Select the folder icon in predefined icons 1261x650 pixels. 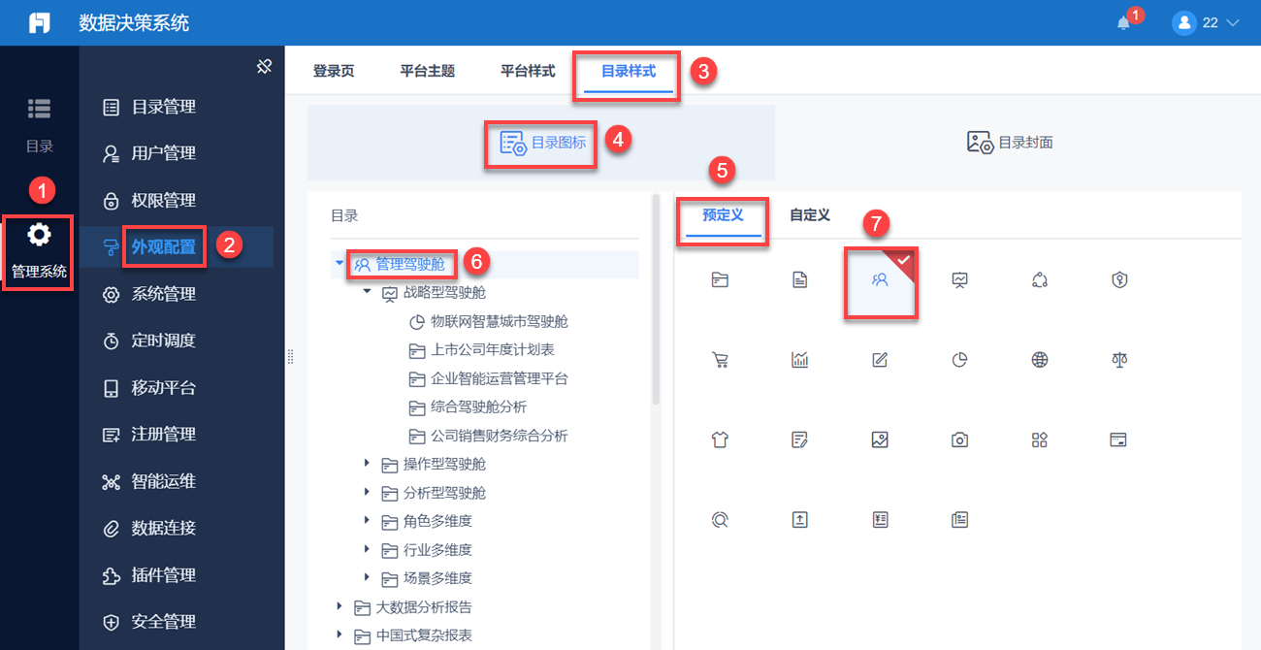point(720,280)
